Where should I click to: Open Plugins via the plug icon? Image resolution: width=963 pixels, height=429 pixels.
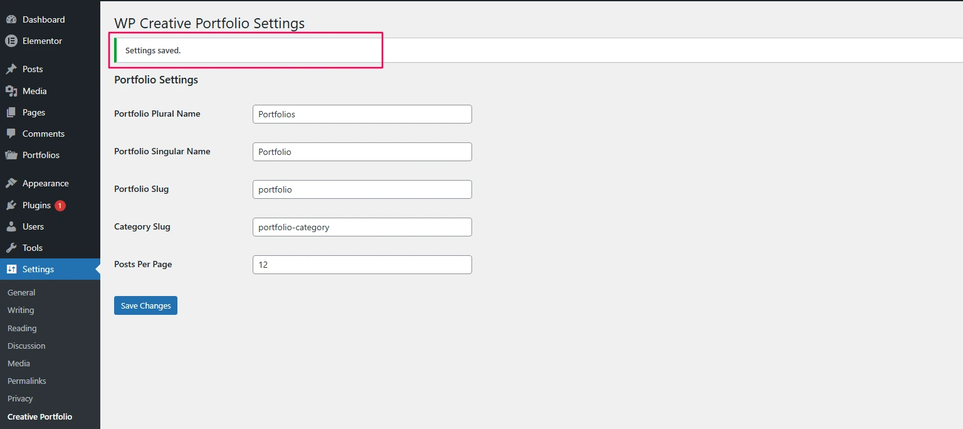pos(13,205)
